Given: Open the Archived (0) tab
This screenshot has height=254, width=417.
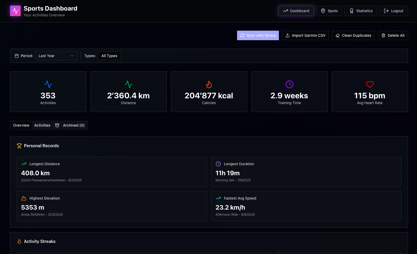Looking at the screenshot, I should pos(70,125).
